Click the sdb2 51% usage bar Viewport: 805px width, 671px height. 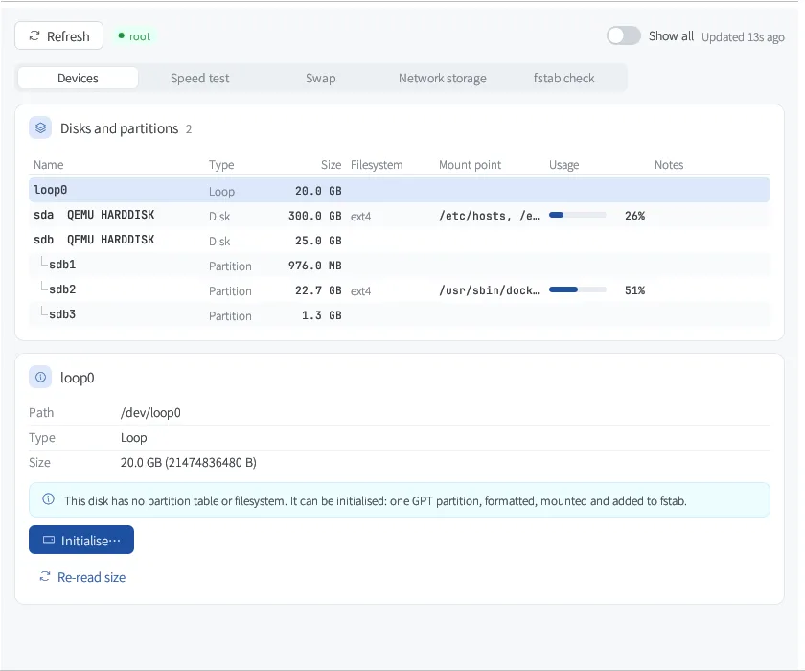(578, 290)
